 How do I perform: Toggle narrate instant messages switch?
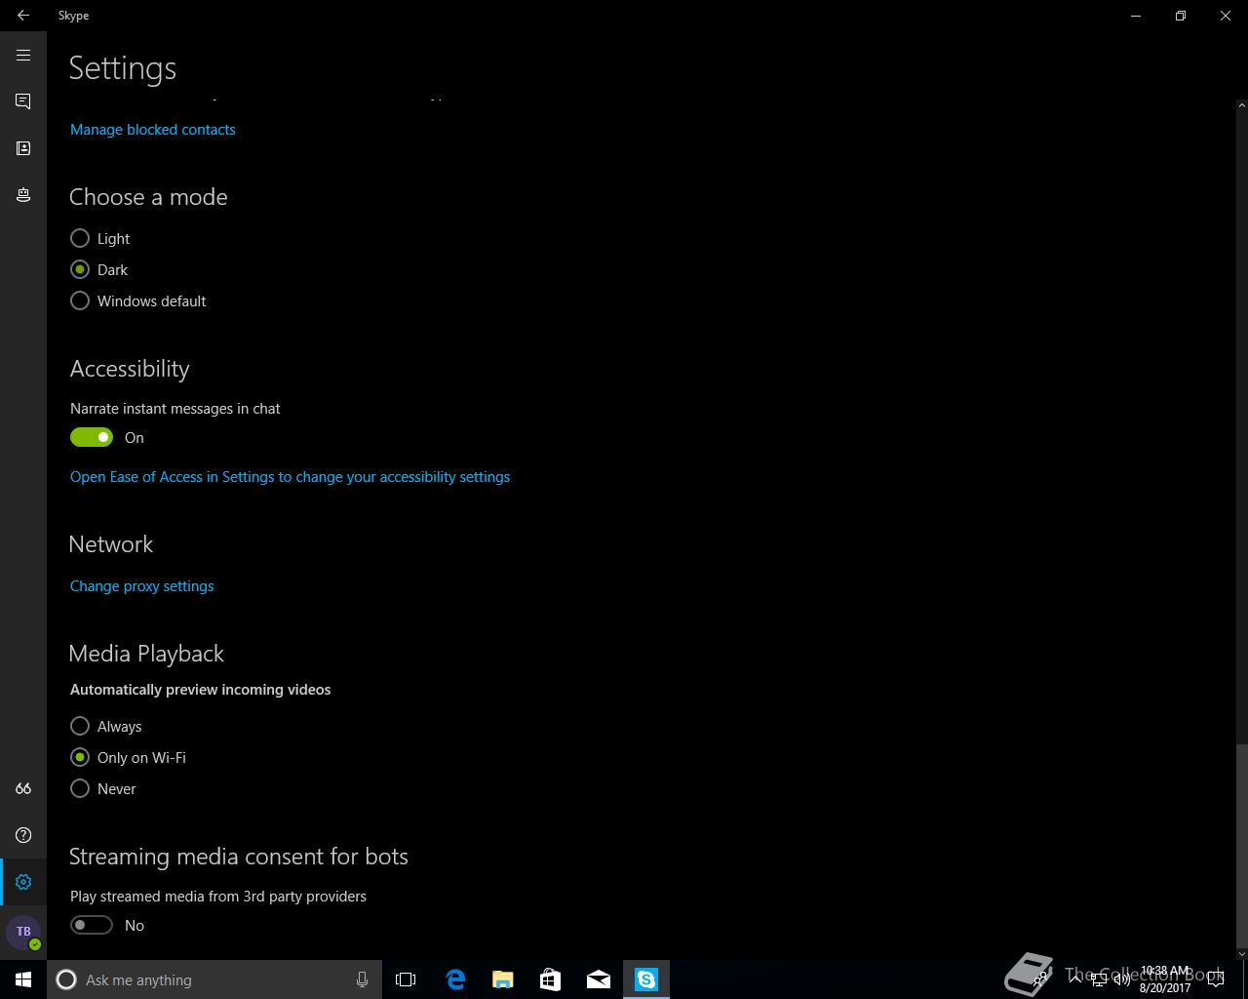(x=92, y=438)
